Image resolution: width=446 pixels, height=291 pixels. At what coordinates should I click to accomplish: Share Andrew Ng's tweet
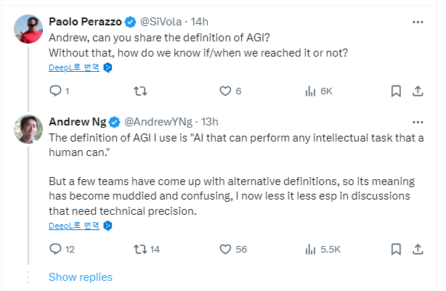click(418, 249)
